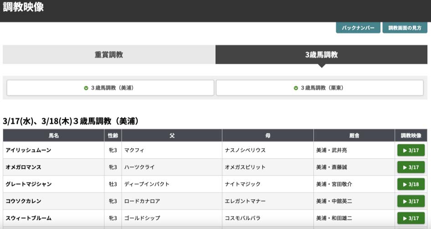
Task: Click the 性齢 column header
Action: pos(113,135)
